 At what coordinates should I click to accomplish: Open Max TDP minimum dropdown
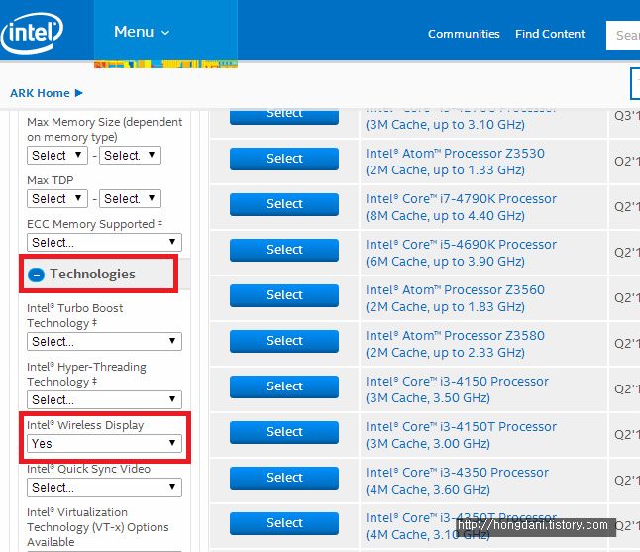57,199
